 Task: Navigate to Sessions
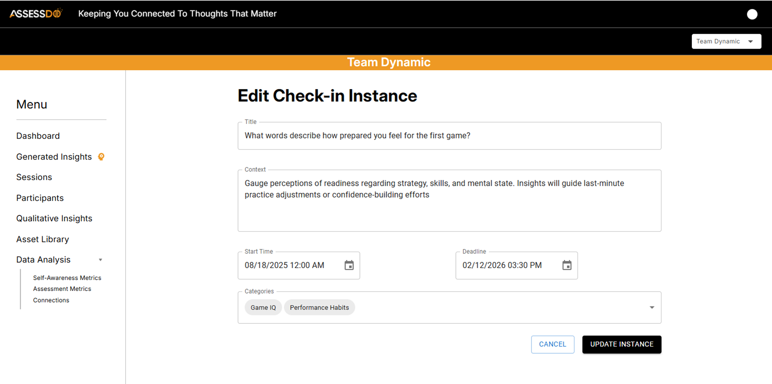click(x=34, y=177)
